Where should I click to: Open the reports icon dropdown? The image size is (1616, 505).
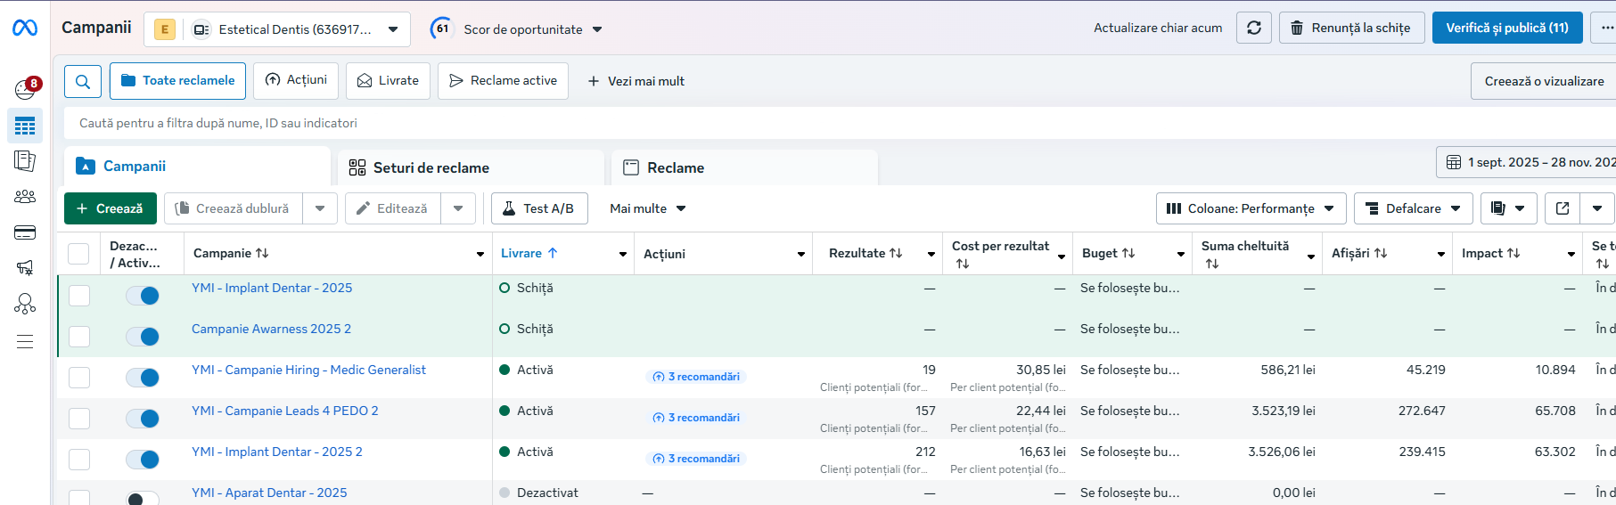(x=1508, y=208)
